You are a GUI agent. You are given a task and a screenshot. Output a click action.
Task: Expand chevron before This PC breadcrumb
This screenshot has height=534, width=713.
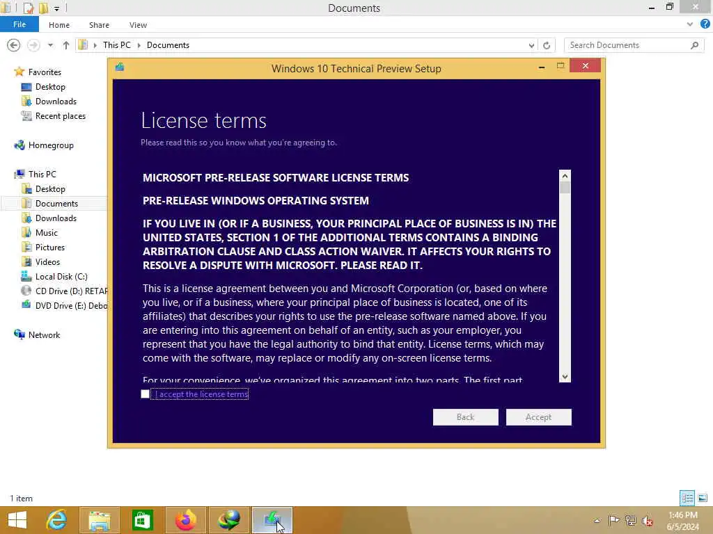coord(95,45)
